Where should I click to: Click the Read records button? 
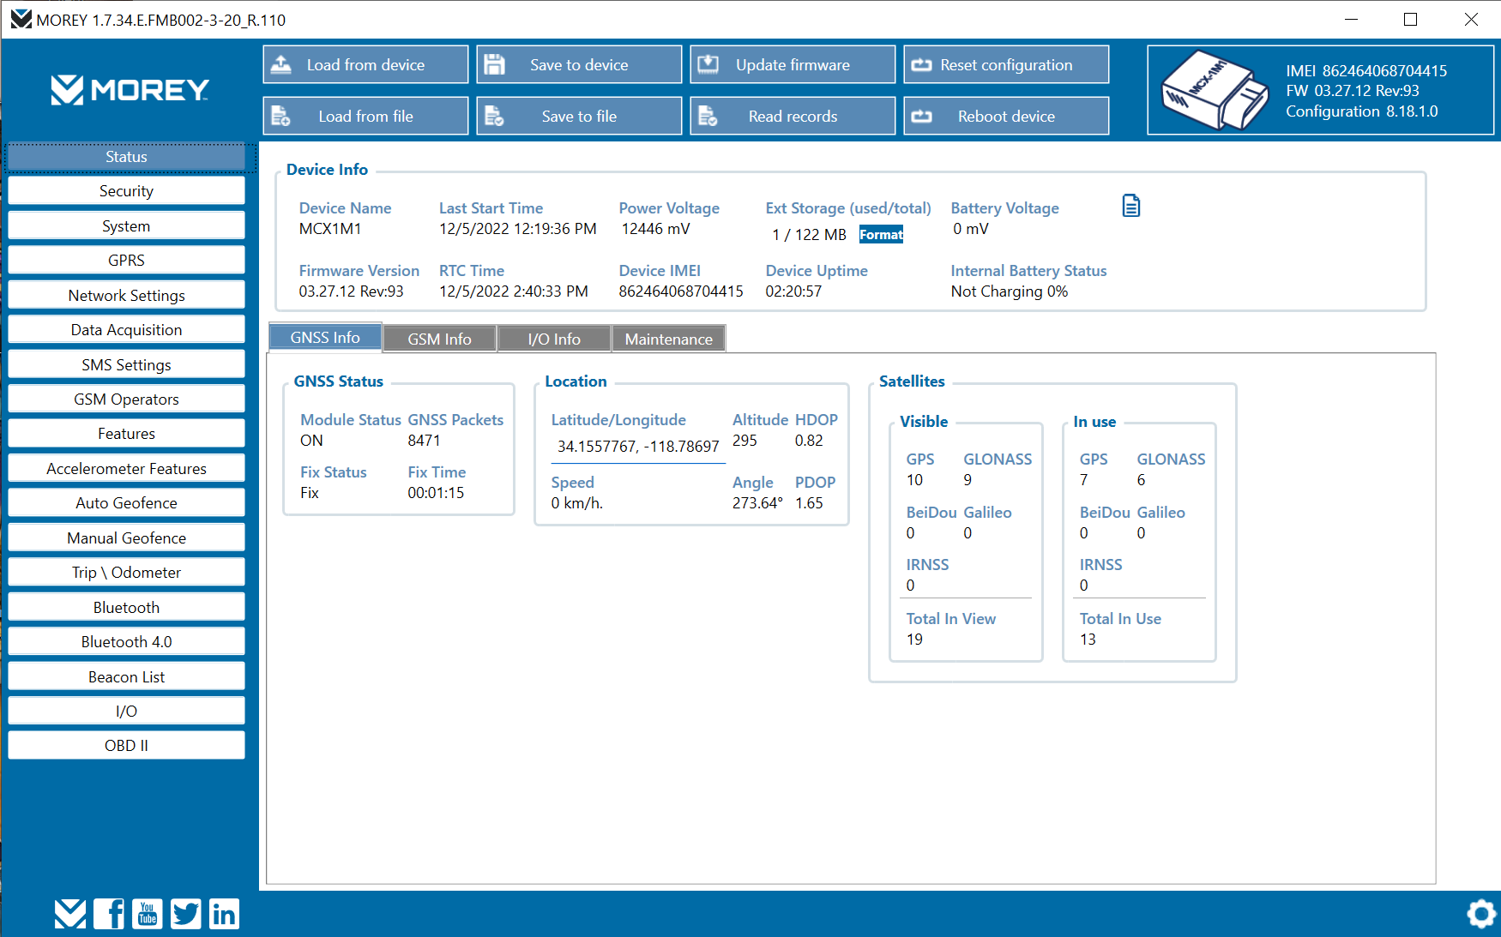tap(793, 116)
